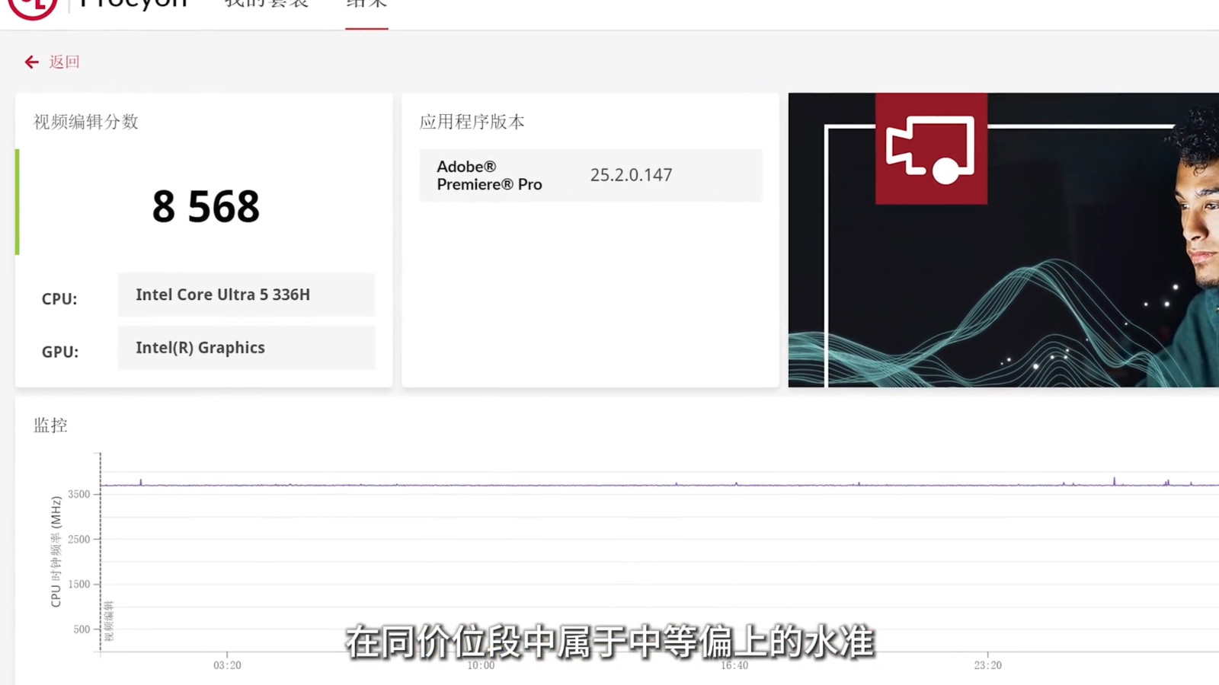Click the 视频编辑分数 heading
Screen dimensions: 1219x685
click(x=86, y=122)
